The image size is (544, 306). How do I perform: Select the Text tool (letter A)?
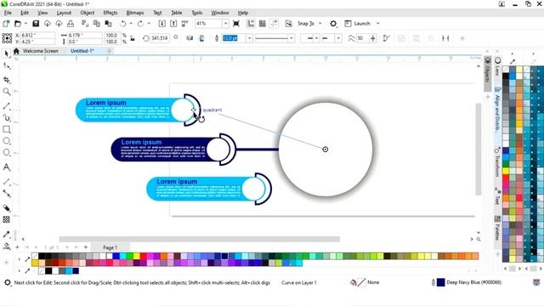[6, 167]
